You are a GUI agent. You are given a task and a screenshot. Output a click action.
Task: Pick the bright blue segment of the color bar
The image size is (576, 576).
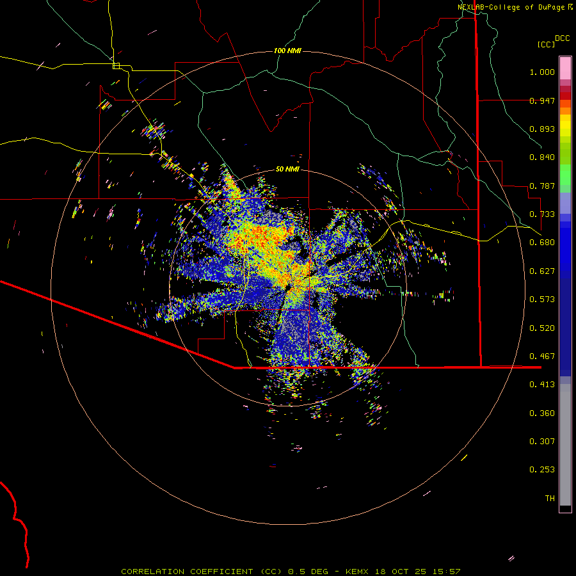(565, 250)
